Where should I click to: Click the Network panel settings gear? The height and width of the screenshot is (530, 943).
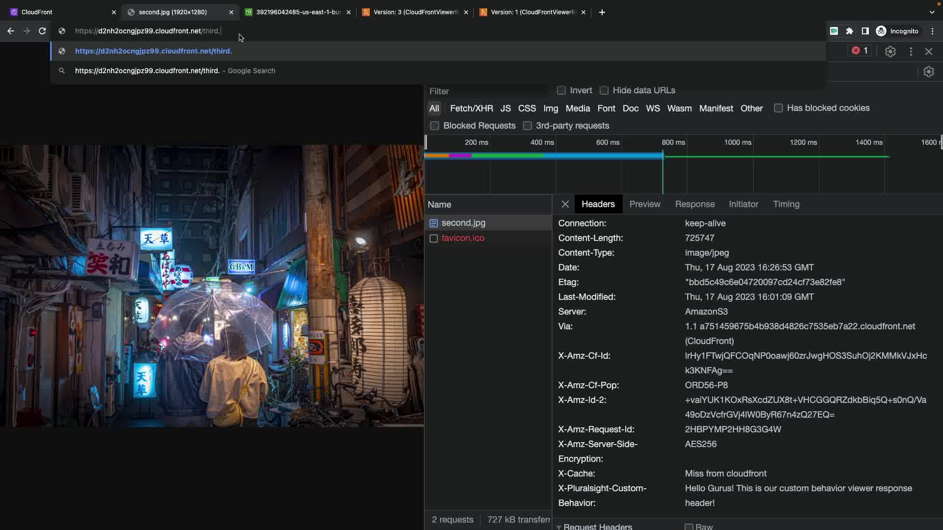click(x=928, y=72)
